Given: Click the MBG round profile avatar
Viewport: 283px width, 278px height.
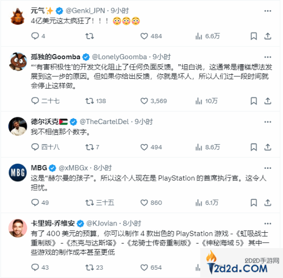Looking at the screenshot, I should 17,172.
